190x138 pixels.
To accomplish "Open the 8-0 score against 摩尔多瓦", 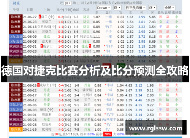I will pyautogui.click(x=61, y=120).
